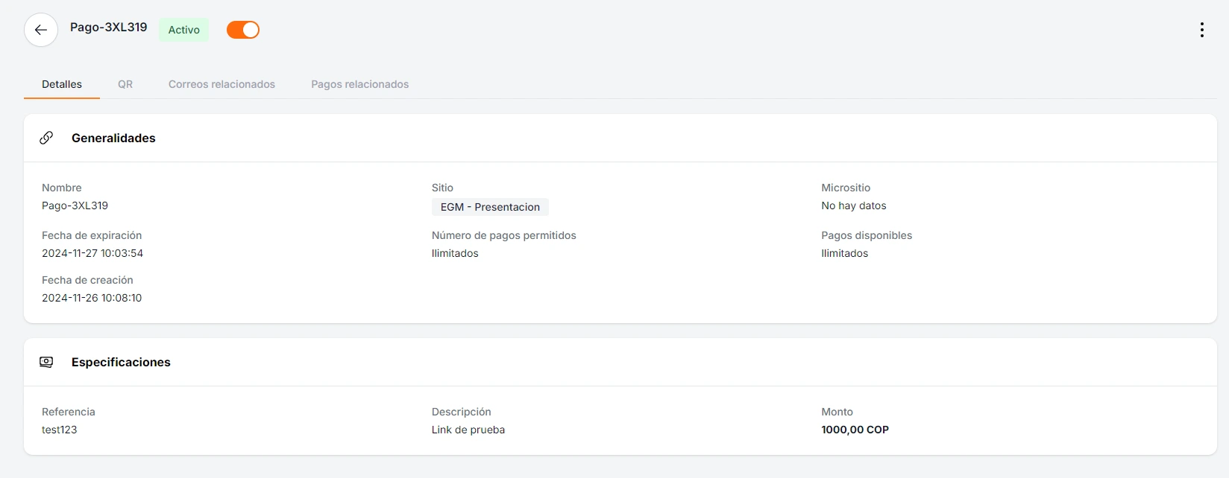Toggle the orange Activo switch off
Viewport: 1229px width, 478px height.
click(x=243, y=30)
